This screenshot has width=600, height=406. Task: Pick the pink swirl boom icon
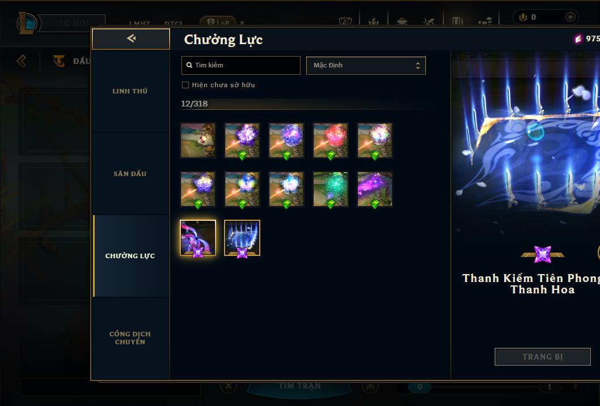coord(198,238)
